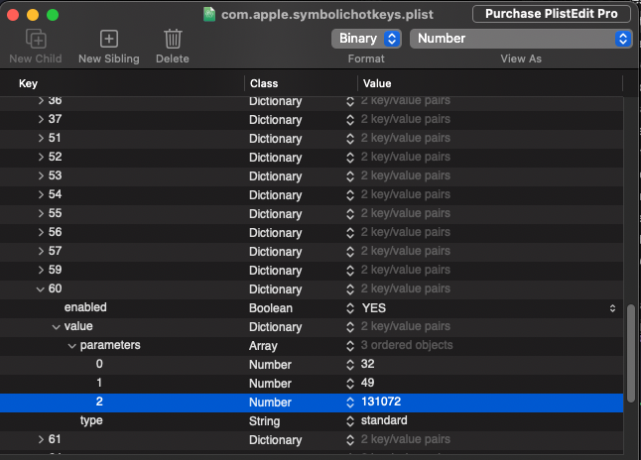Change class stepper for selected parameter 2
This screenshot has width=641, height=460.
coord(350,402)
